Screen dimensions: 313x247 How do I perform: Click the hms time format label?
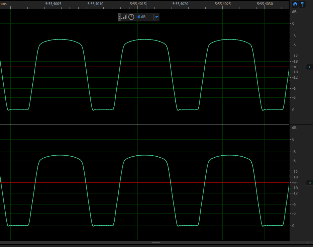pyautogui.click(x=3, y=4)
